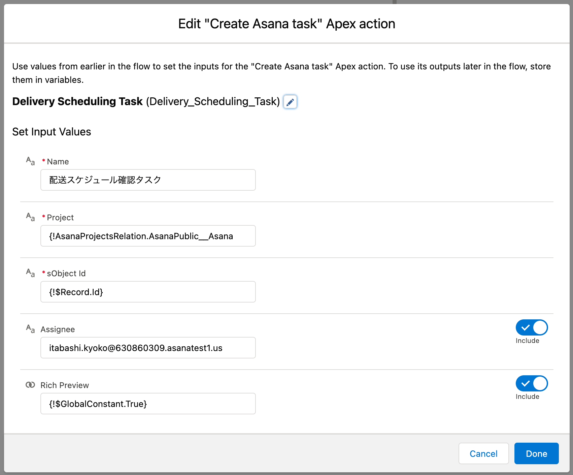The width and height of the screenshot is (573, 475).
Task: Click the bold "Delivery Scheduling Task" label
Action: click(77, 101)
